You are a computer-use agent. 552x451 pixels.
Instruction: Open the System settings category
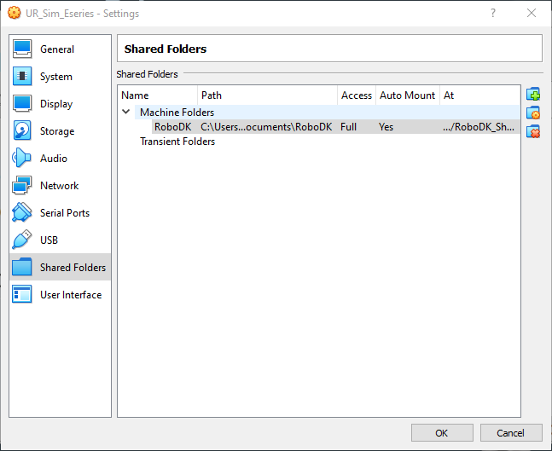pyautogui.click(x=56, y=77)
